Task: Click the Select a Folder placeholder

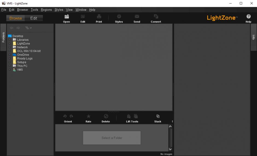Action: (x=112, y=138)
